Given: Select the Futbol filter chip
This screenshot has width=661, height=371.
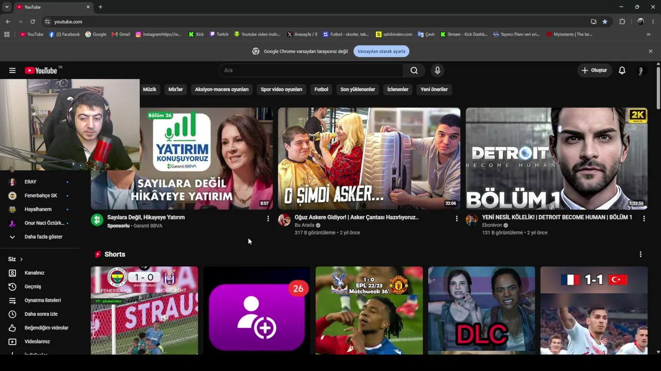Looking at the screenshot, I should pos(321,90).
